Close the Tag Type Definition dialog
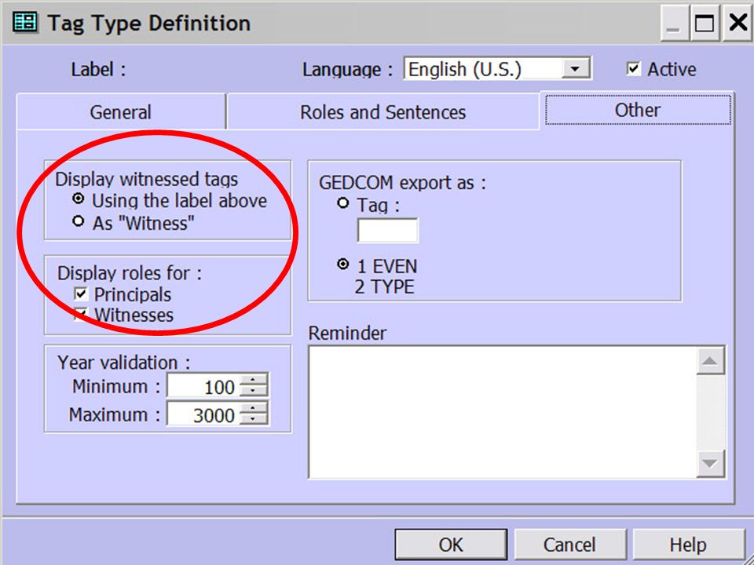The width and height of the screenshot is (754, 565). [738, 24]
